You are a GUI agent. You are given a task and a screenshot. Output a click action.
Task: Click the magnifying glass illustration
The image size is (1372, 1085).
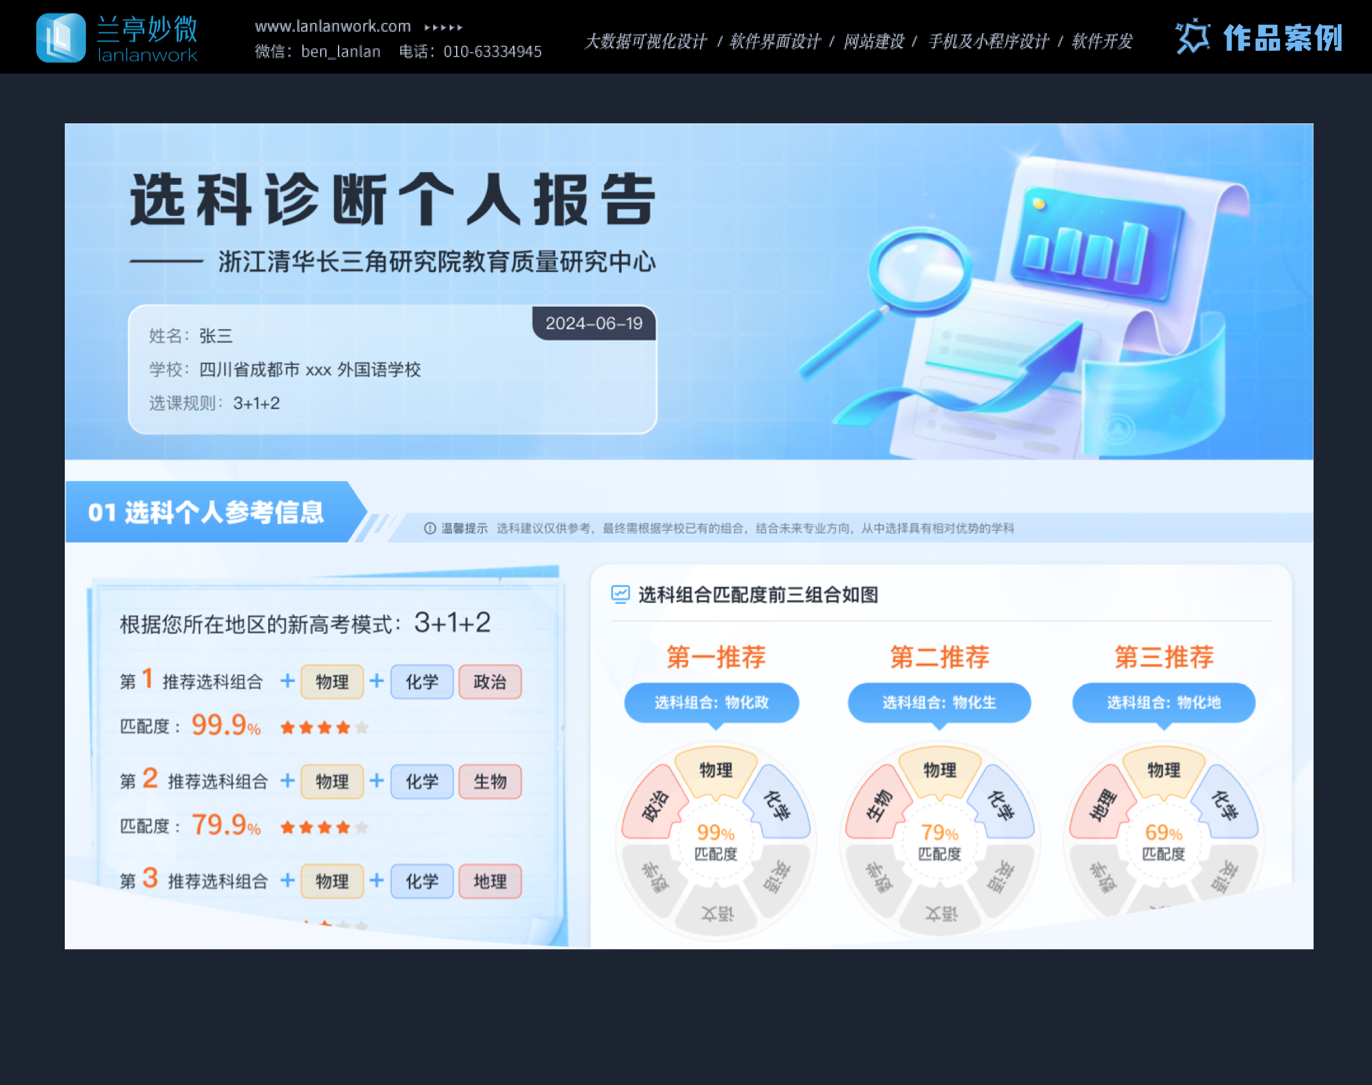[x=919, y=270]
